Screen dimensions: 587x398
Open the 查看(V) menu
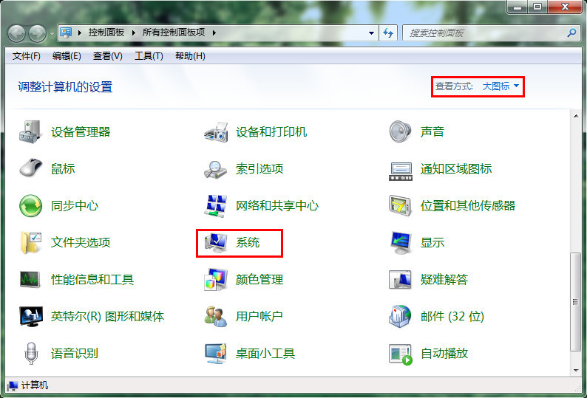tap(107, 56)
